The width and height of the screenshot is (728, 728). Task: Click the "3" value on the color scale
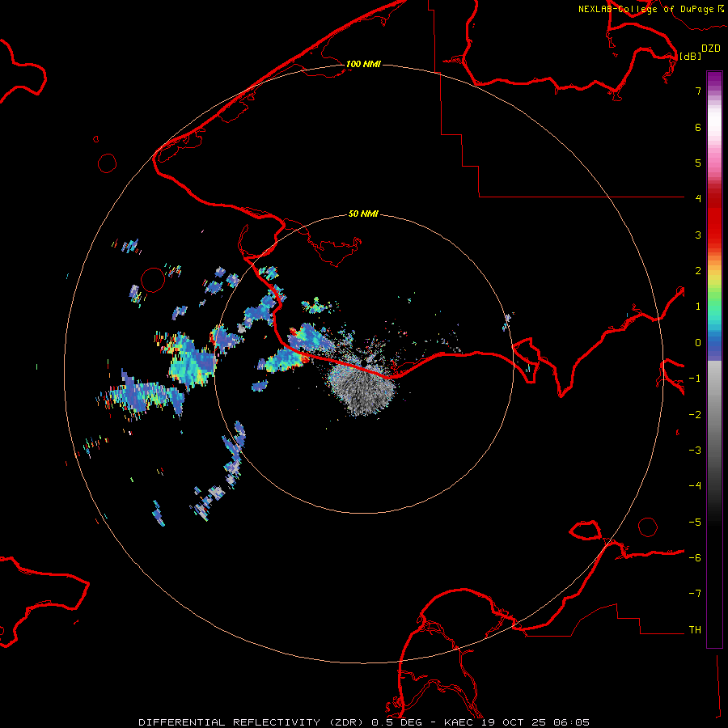(698, 235)
